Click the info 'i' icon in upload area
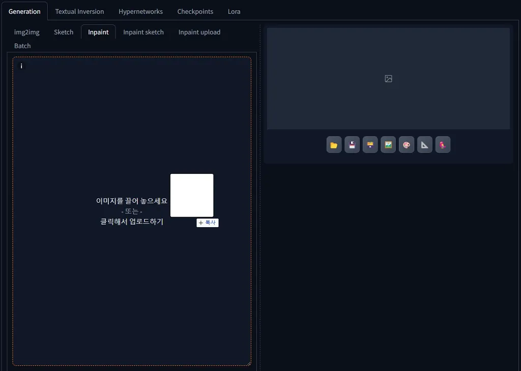Viewport: 521px width, 371px height. click(21, 66)
